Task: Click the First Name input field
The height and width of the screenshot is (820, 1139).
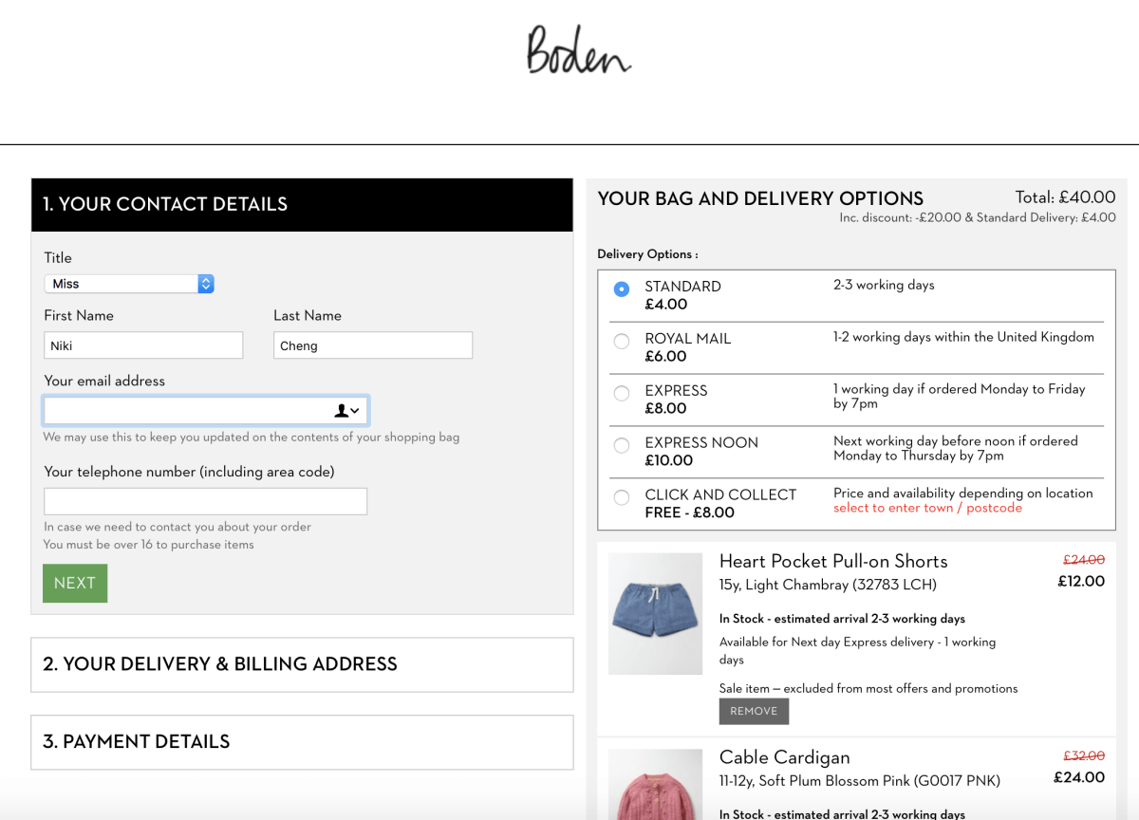Action: (143, 345)
